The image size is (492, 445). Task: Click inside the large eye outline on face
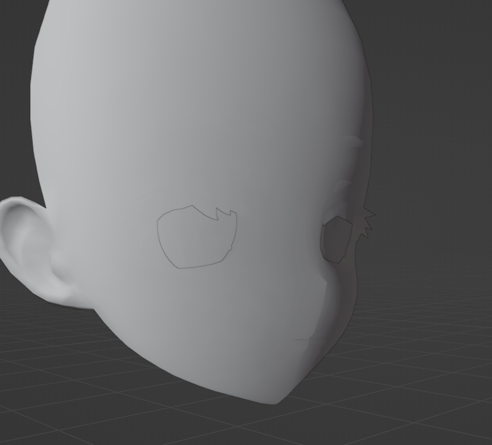(x=197, y=239)
